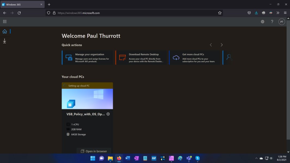This screenshot has width=290, height=163.
Task: Open cloud PC settings gear icon
Action: coord(108,114)
